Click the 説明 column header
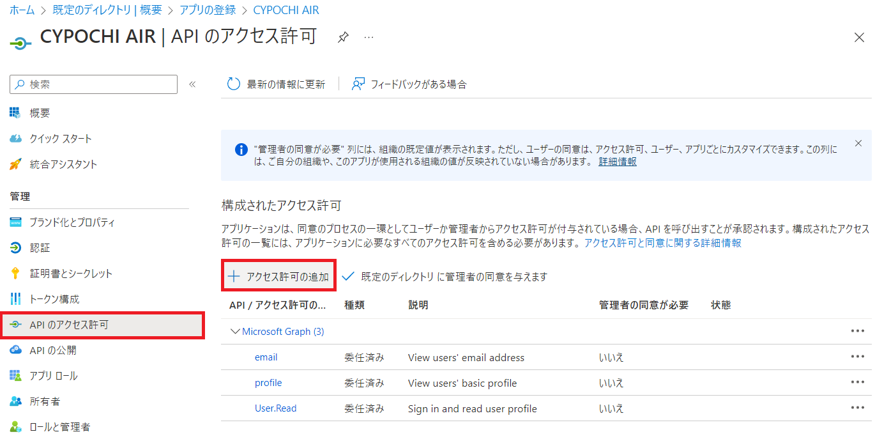875x441 pixels. [418, 306]
